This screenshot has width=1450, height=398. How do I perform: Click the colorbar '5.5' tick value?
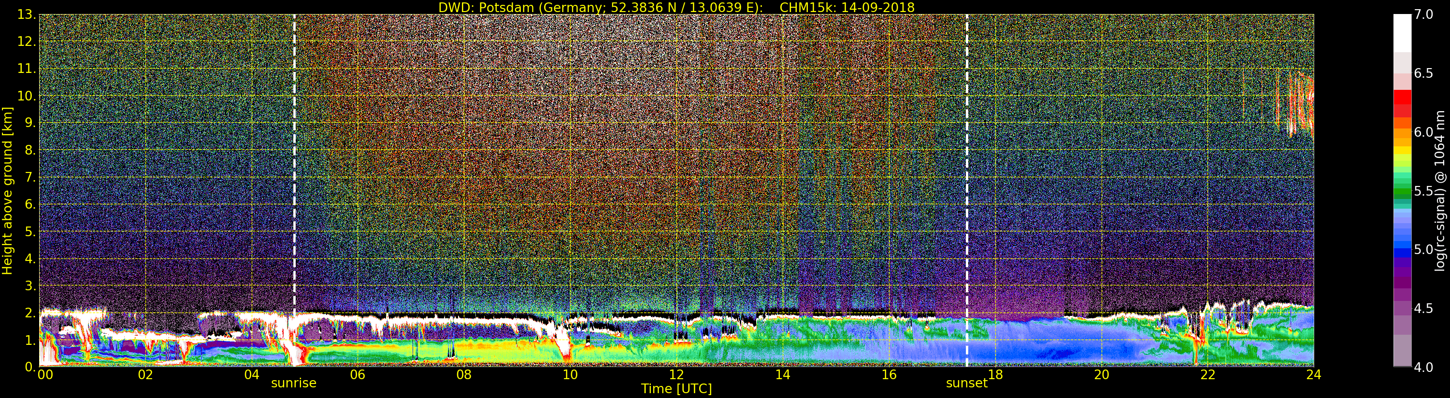[1423, 191]
